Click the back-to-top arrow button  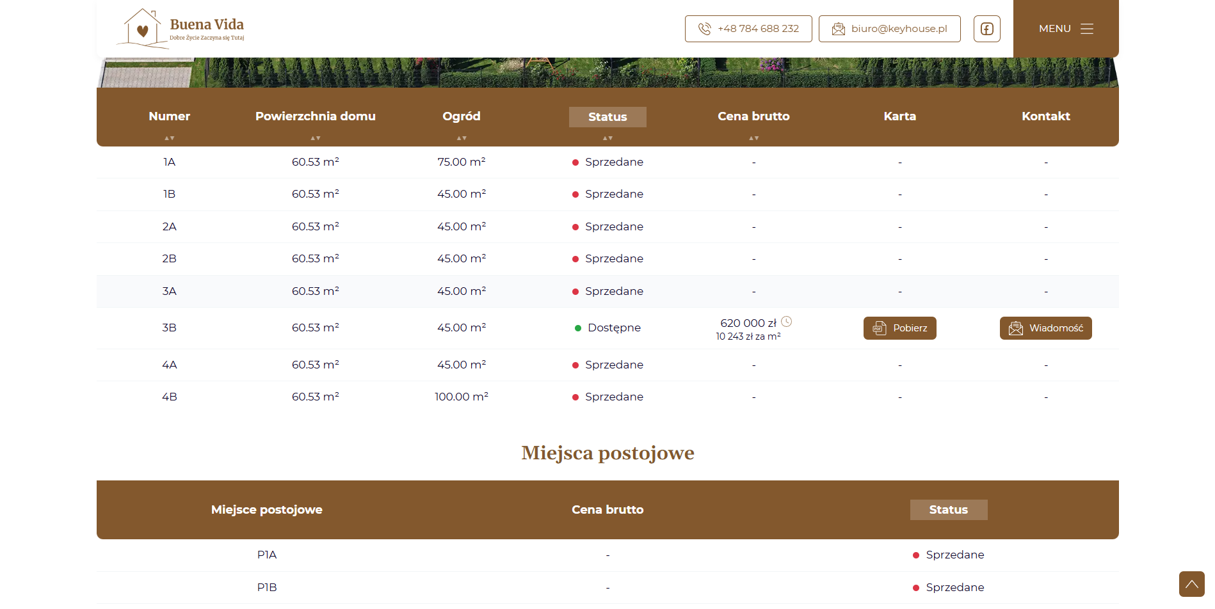coord(1191,584)
